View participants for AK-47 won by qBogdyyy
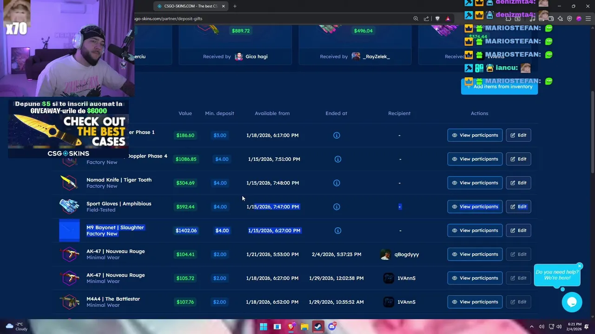 [x=475, y=254]
